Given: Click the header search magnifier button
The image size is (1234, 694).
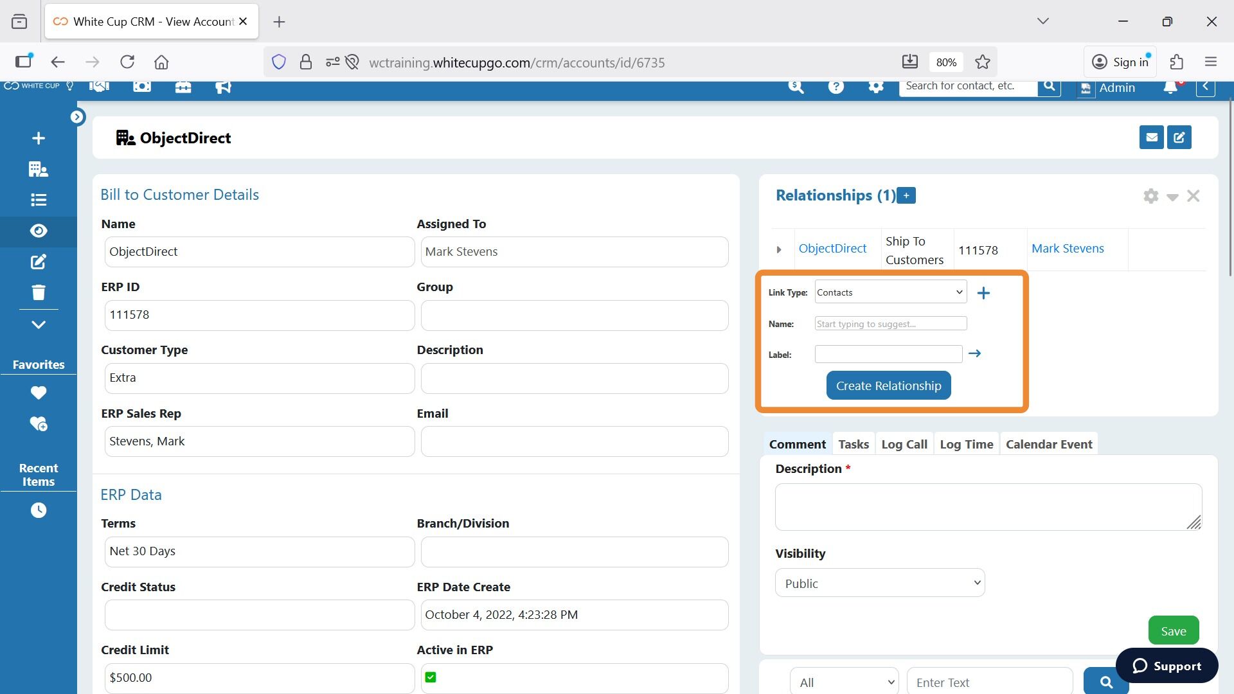Looking at the screenshot, I should (1050, 86).
